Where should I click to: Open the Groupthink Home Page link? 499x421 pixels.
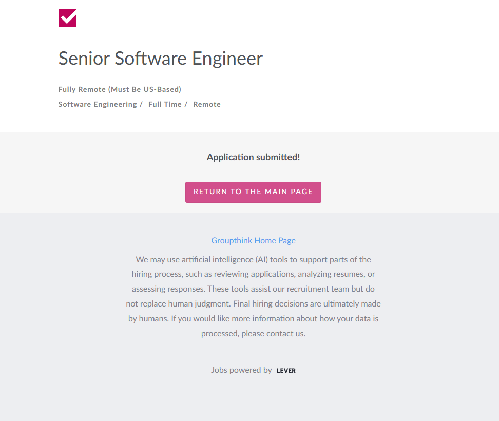coord(253,240)
